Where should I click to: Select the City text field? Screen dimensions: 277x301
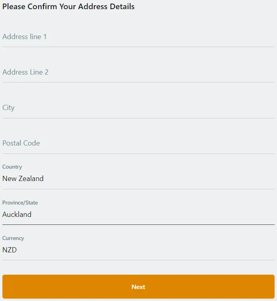(x=138, y=108)
